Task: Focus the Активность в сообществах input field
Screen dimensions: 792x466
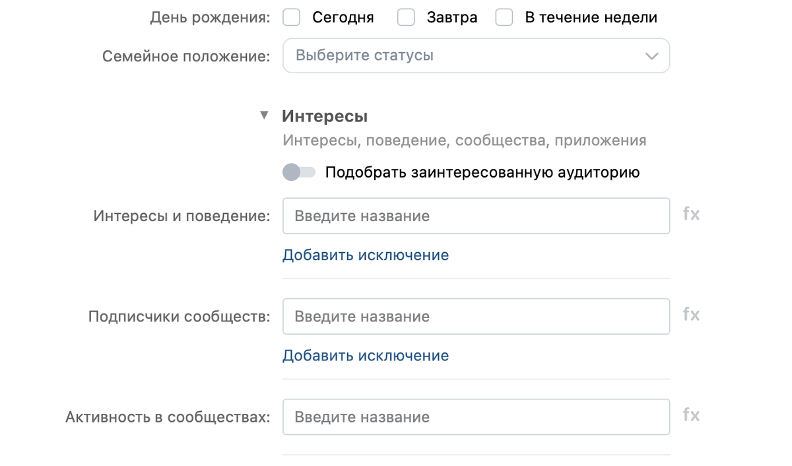Action: pos(476,416)
